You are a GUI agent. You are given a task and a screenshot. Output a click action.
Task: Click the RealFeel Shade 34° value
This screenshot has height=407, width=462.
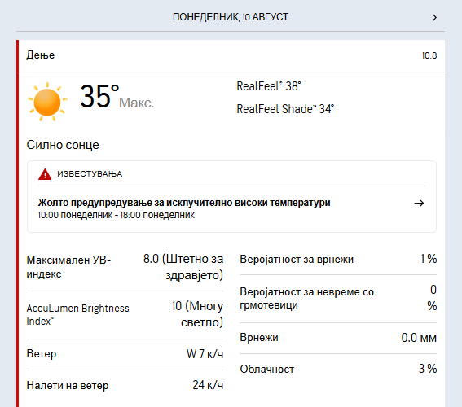tap(285, 109)
